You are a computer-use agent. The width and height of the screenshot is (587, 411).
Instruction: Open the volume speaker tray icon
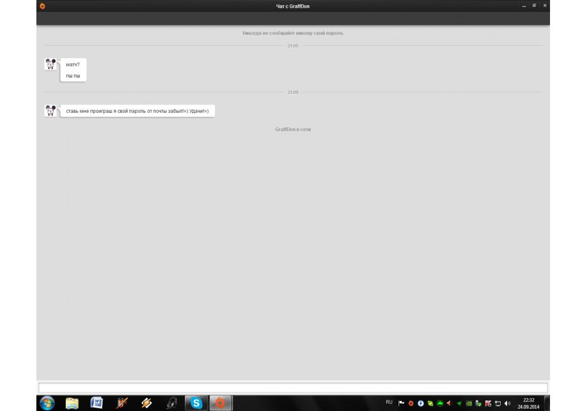tap(507, 403)
